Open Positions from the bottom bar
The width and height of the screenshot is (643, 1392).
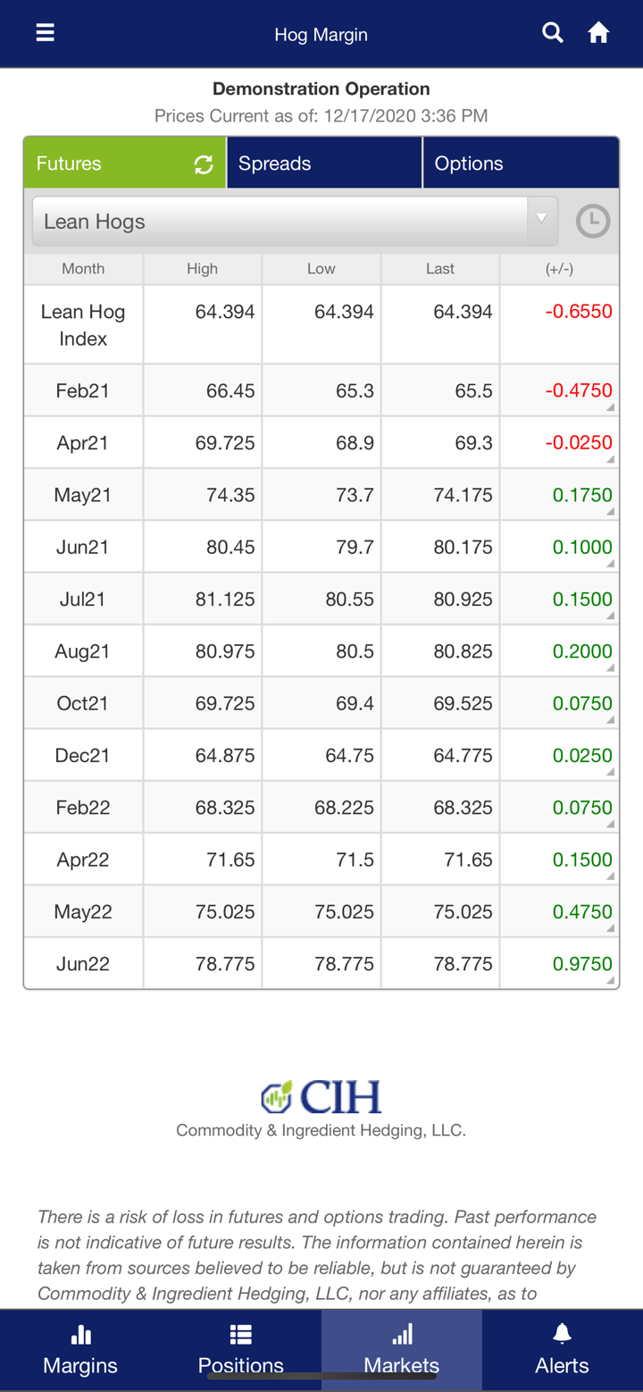point(241,1349)
